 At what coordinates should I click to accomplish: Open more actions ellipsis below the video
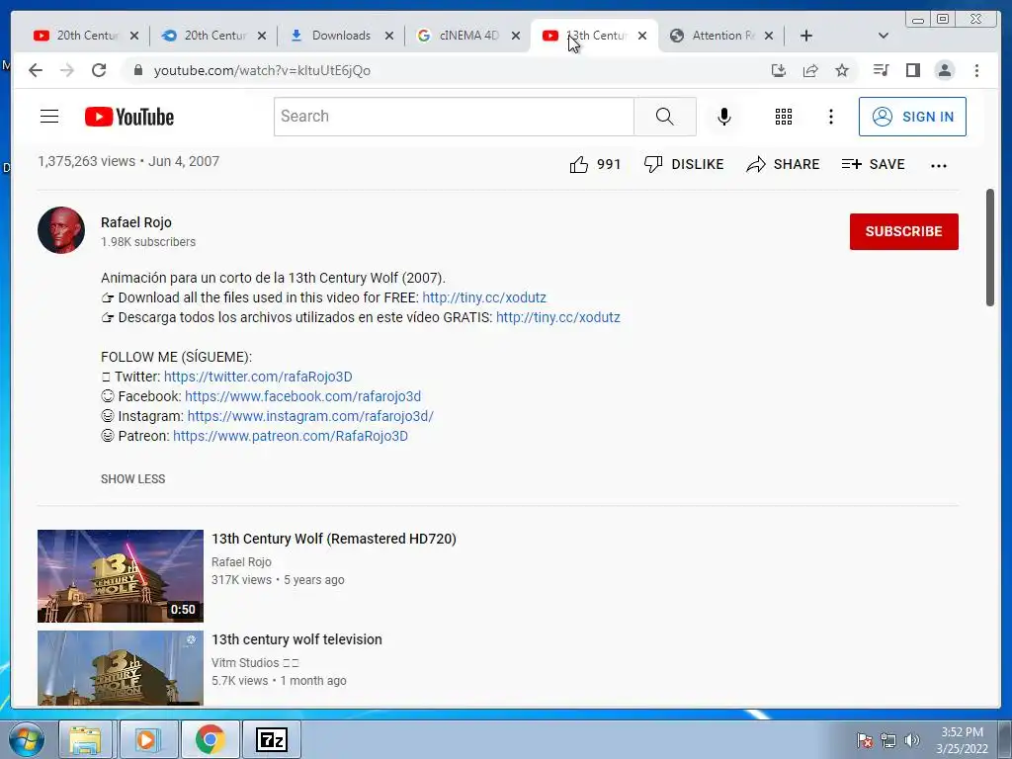[x=939, y=165]
